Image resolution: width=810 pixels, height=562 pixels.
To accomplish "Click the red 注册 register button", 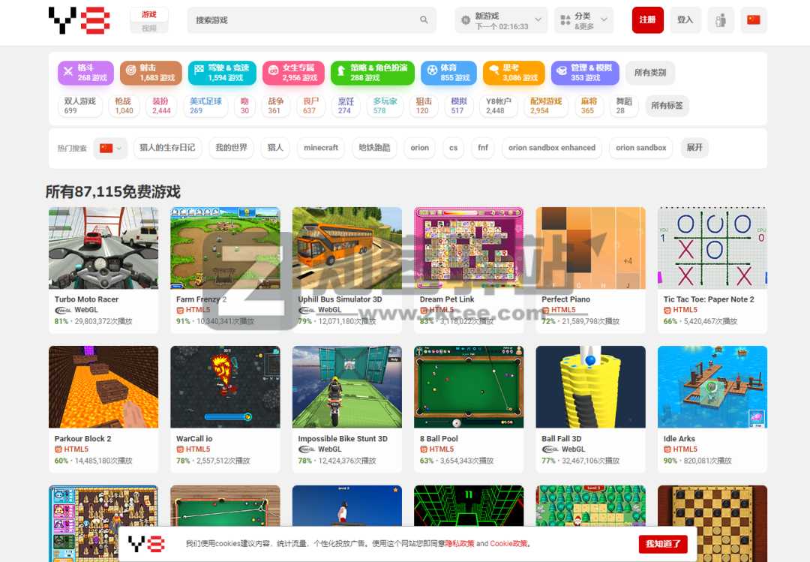I will pos(647,20).
